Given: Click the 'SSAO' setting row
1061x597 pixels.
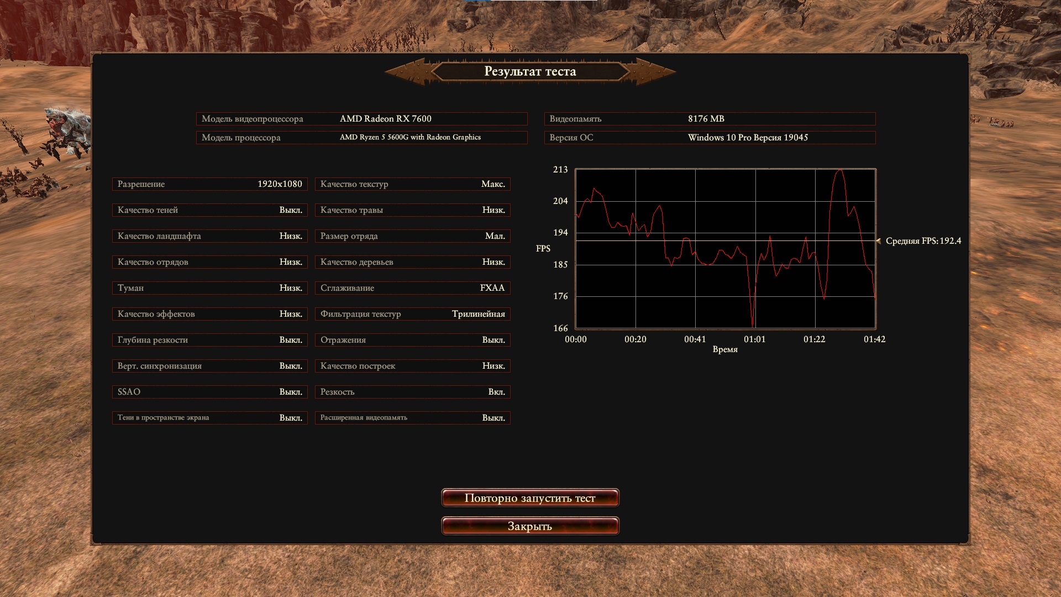Looking at the screenshot, I should pos(209,392).
